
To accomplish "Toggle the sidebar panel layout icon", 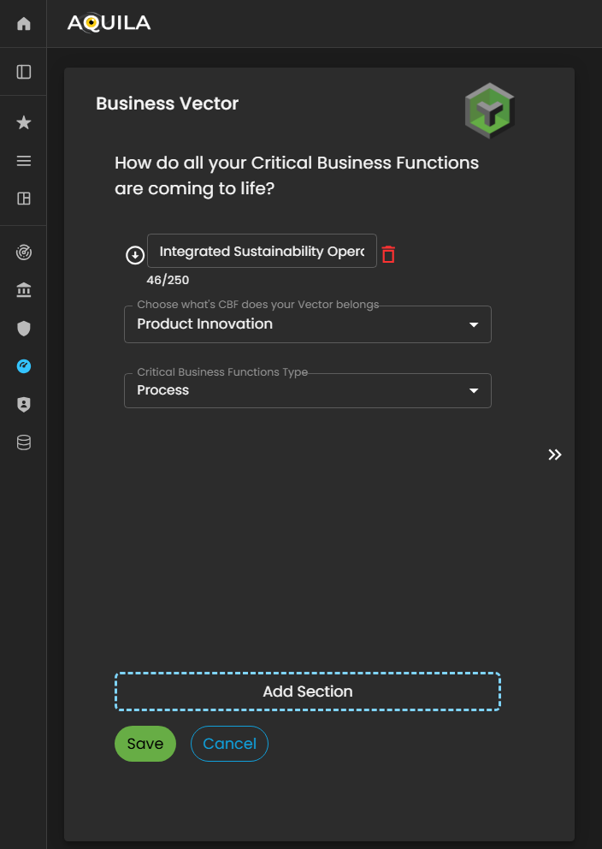I will (x=24, y=72).
